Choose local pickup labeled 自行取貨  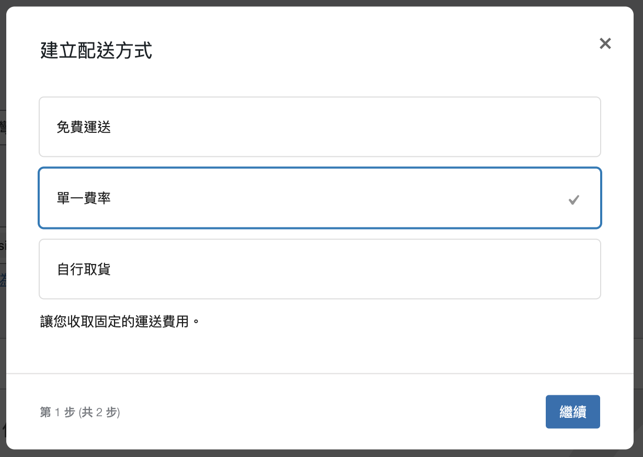[x=319, y=269]
